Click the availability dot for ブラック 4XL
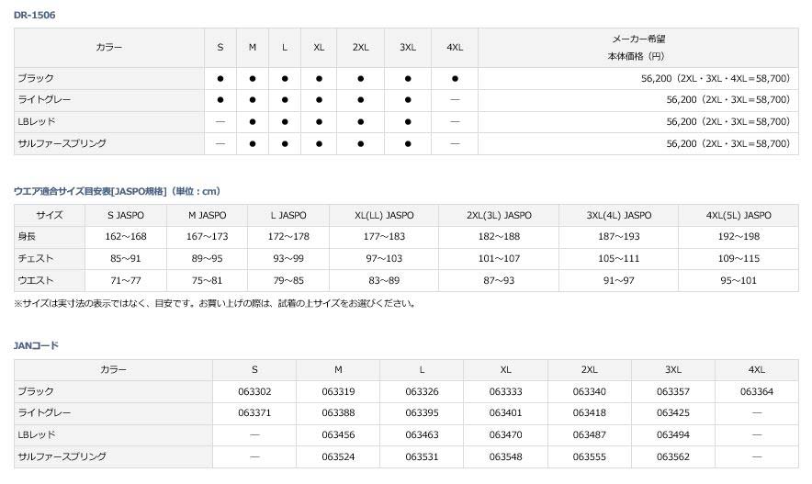The image size is (812, 484). pyautogui.click(x=455, y=79)
